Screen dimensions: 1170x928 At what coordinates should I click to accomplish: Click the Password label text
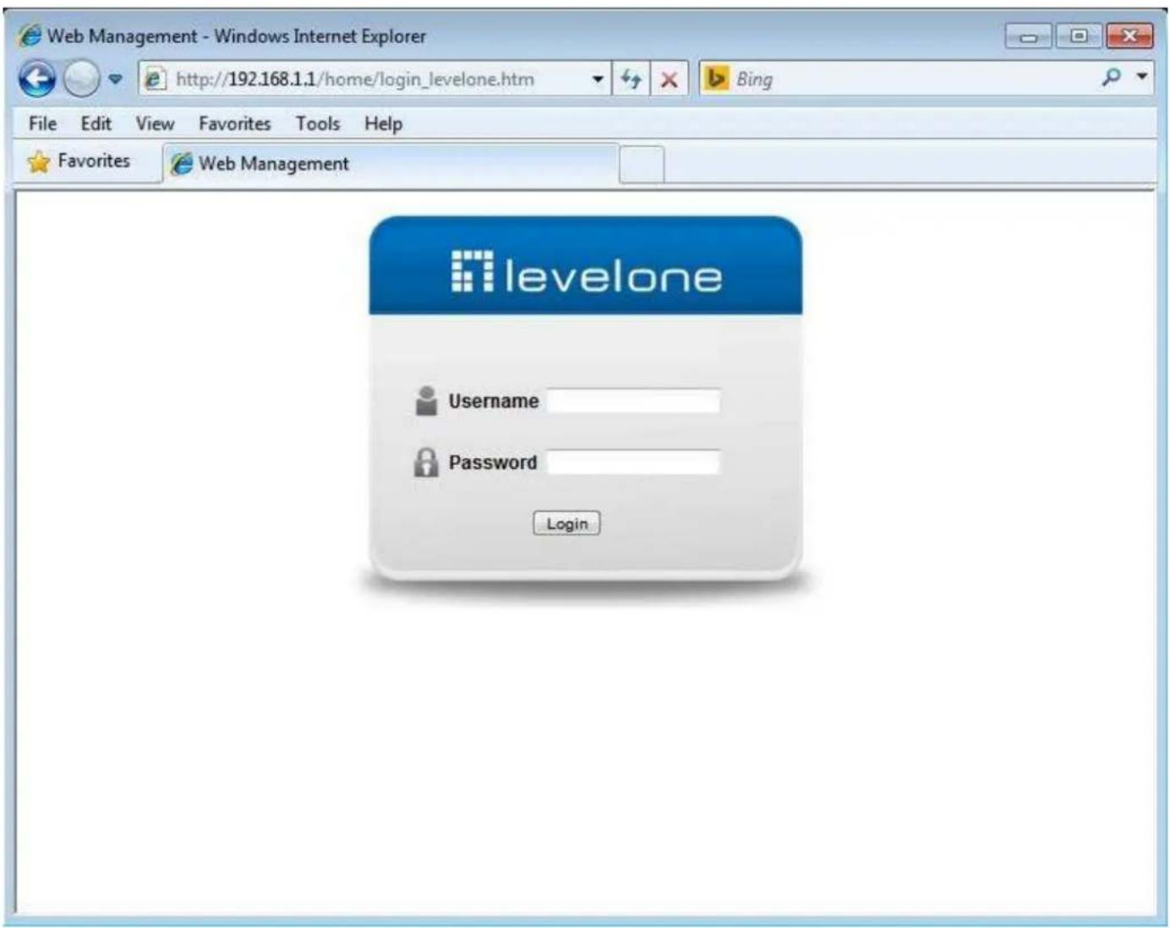coord(493,463)
